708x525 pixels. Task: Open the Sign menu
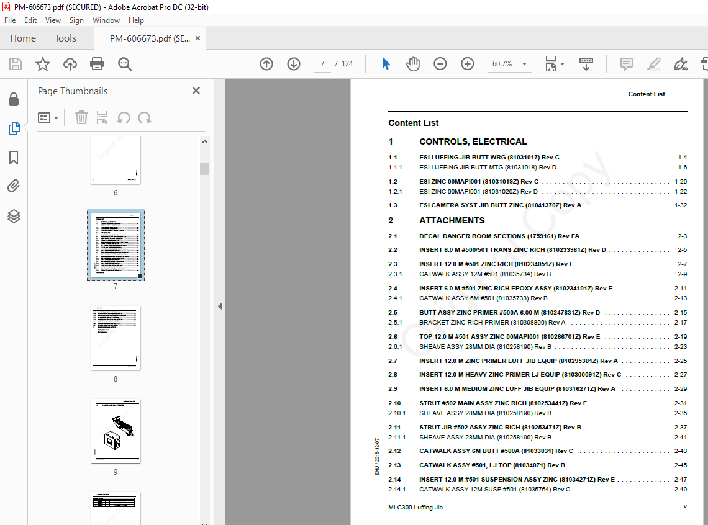(x=76, y=20)
